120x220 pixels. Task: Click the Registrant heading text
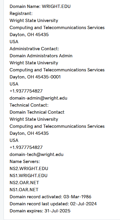coord(21,14)
